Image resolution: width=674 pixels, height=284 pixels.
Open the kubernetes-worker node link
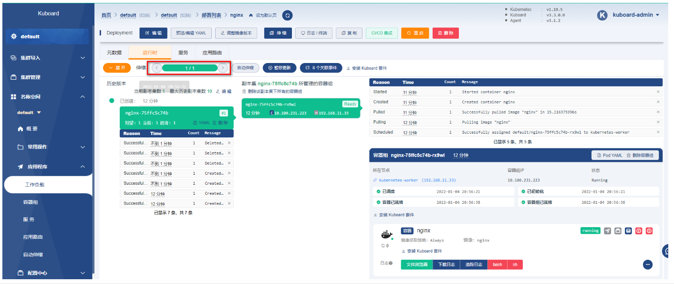pyautogui.click(x=414, y=180)
